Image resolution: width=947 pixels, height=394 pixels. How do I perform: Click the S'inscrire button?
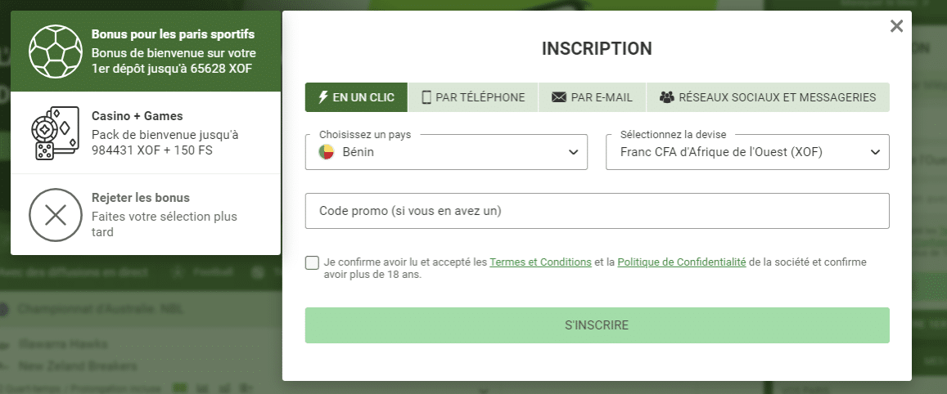coord(598,325)
